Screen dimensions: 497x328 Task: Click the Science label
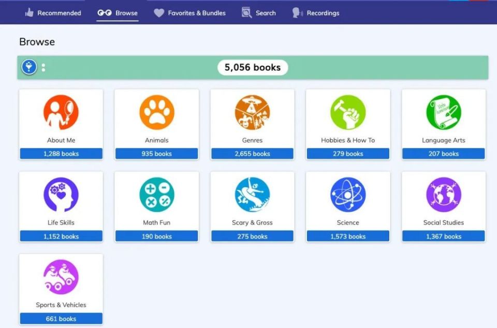tap(348, 222)
